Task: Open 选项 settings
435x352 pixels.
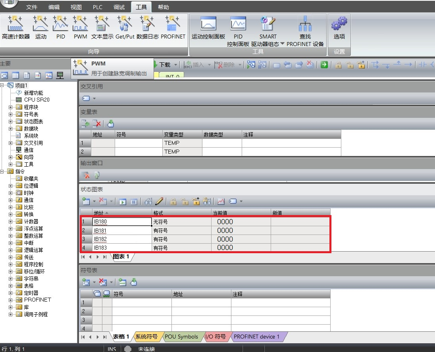Action: click(339, 28)
